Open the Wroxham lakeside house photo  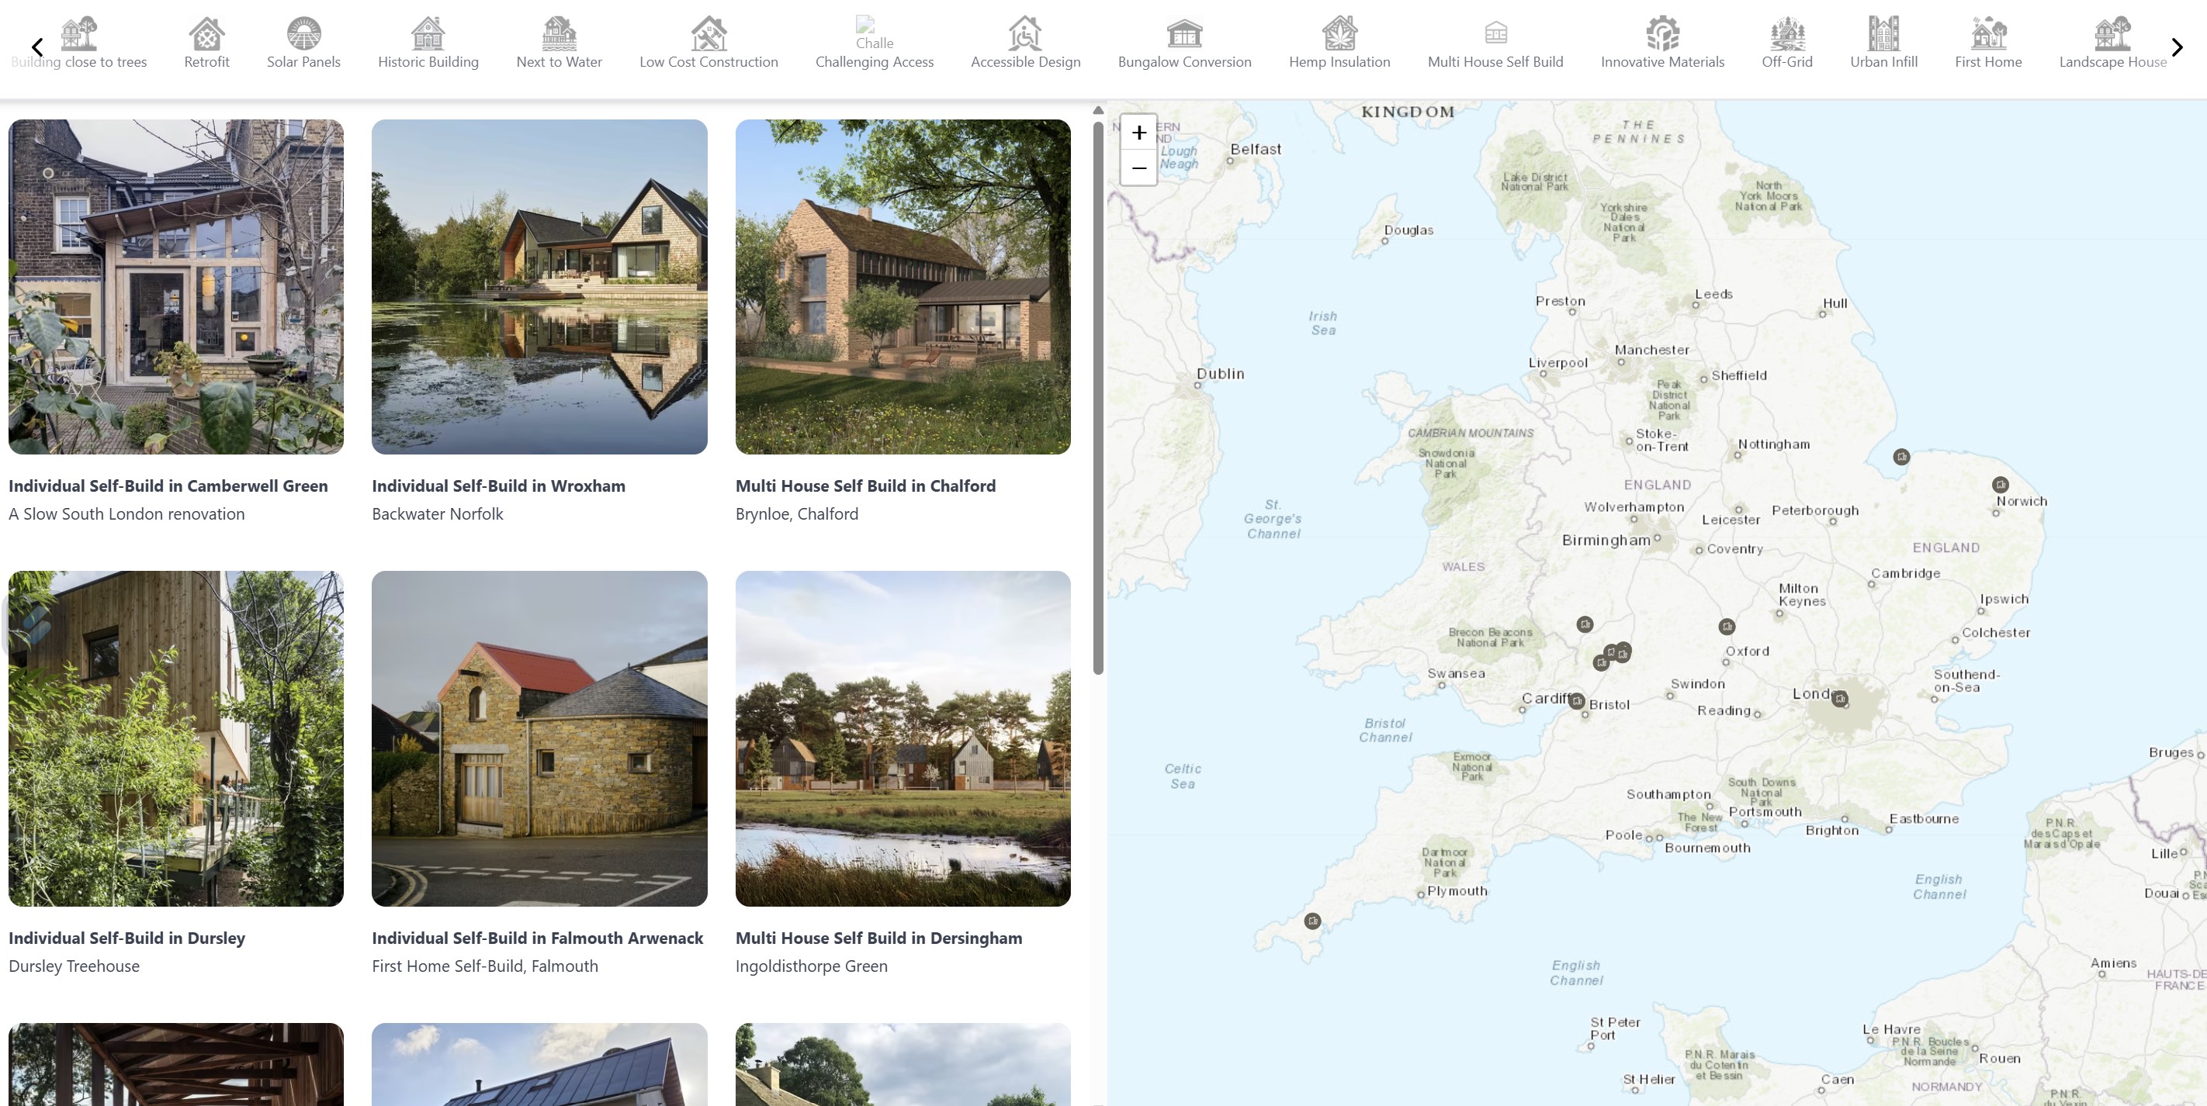click(540, 287)
